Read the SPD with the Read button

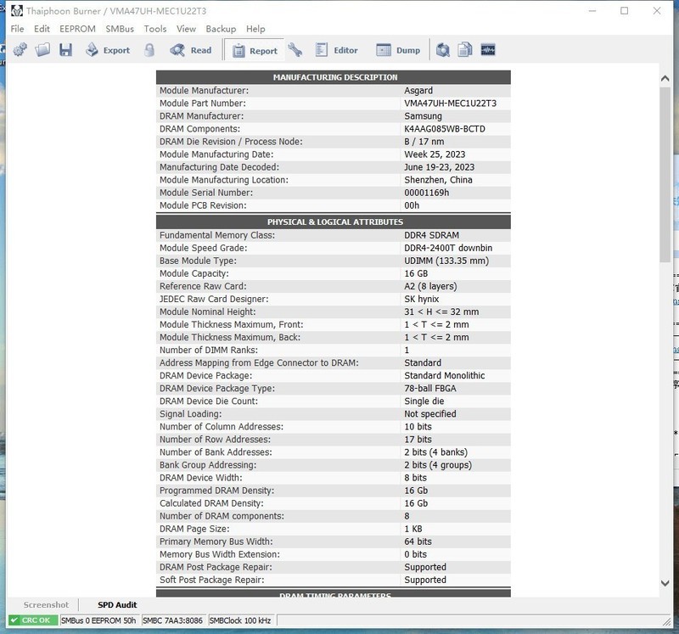(191, 50)
